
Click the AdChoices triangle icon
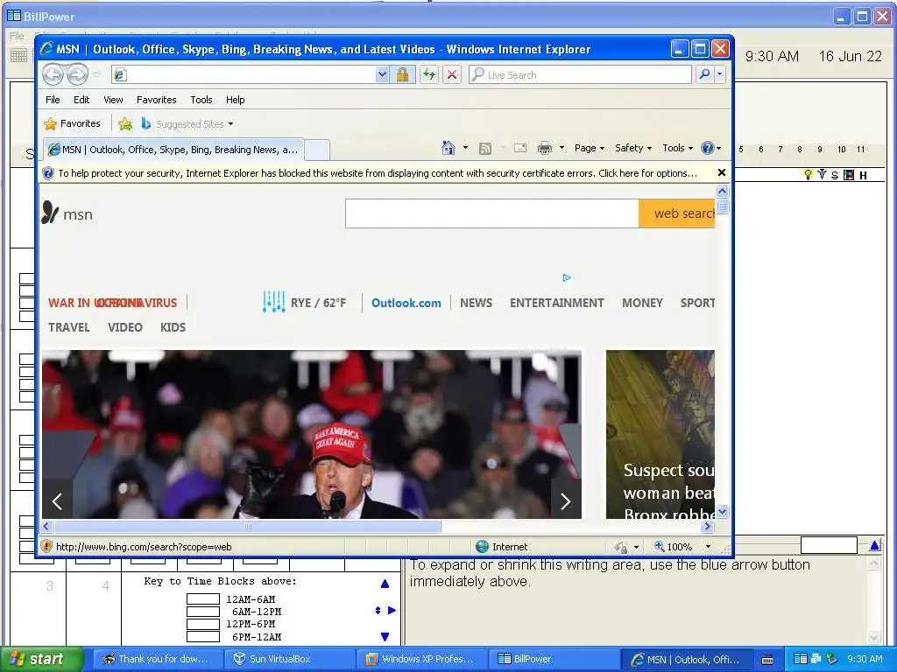[567, 277]
